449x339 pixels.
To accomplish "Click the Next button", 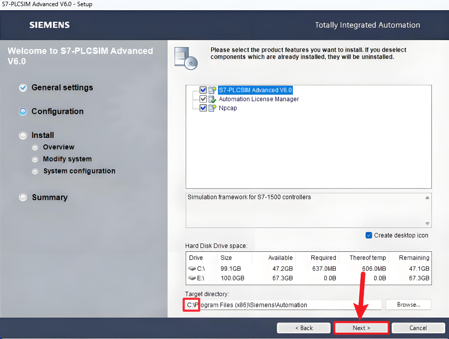I will [x=361, y=328].
